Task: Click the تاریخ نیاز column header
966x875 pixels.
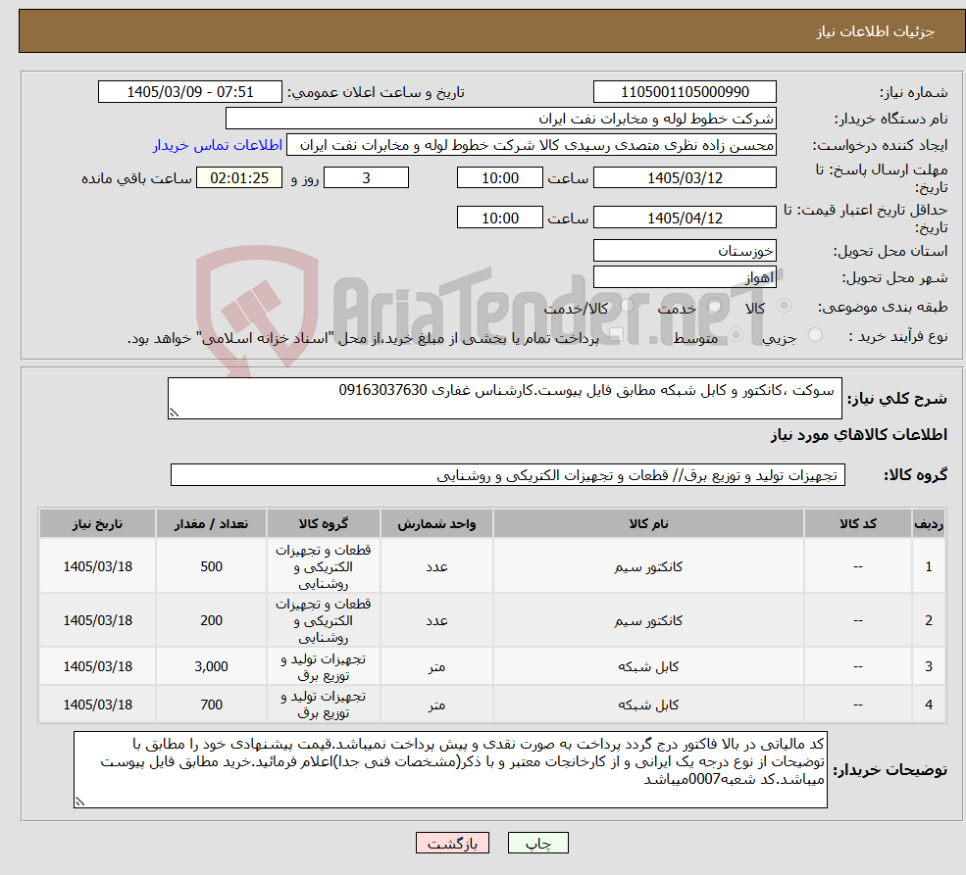Action: [x=97, y=523]
